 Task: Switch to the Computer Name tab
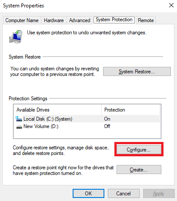click(22, 20)
